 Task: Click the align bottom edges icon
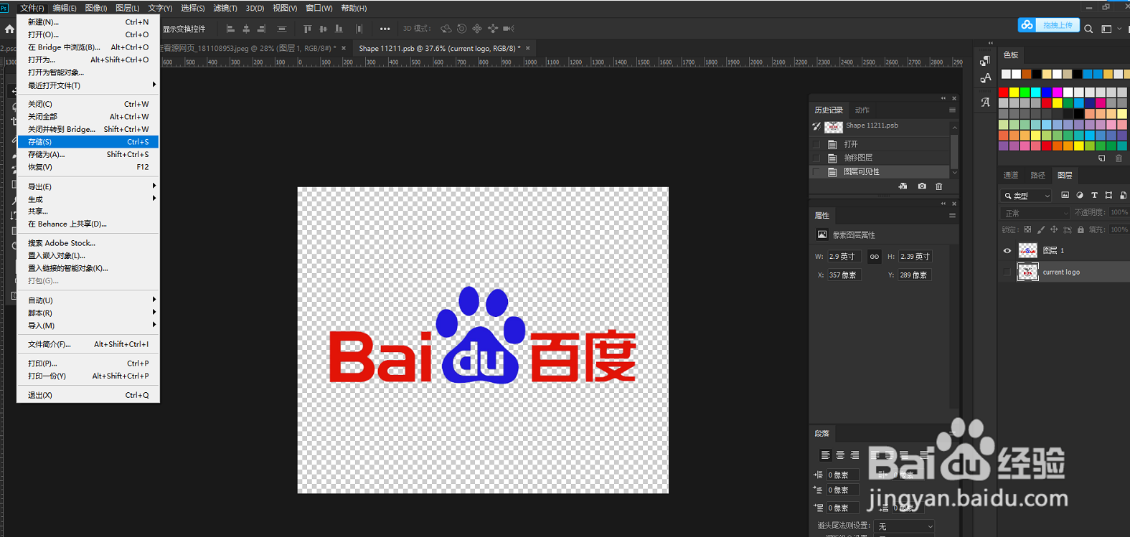click(339, 29)
